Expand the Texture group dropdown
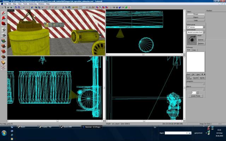The image size is (226, 141). [204, 27]
